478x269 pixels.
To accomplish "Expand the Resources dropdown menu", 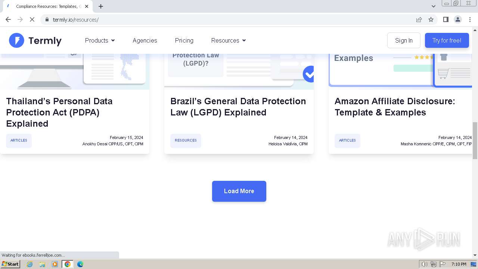I will (228, 40).
